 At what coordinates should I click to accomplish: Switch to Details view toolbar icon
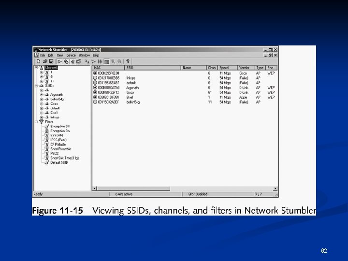pyautogui.click(x=107, y=61)
